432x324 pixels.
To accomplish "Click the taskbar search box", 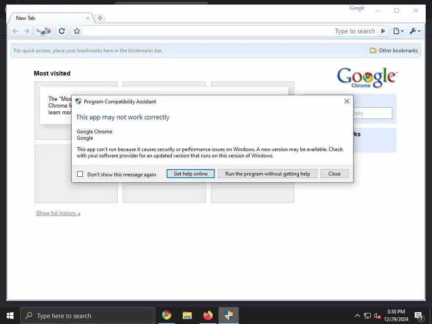I will (88, 316).
